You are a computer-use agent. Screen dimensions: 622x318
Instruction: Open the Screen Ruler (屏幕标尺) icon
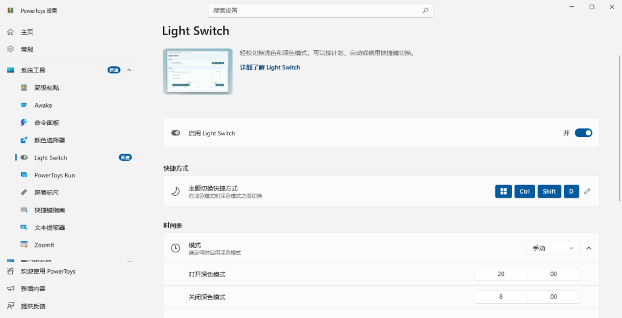coord(24,192)
